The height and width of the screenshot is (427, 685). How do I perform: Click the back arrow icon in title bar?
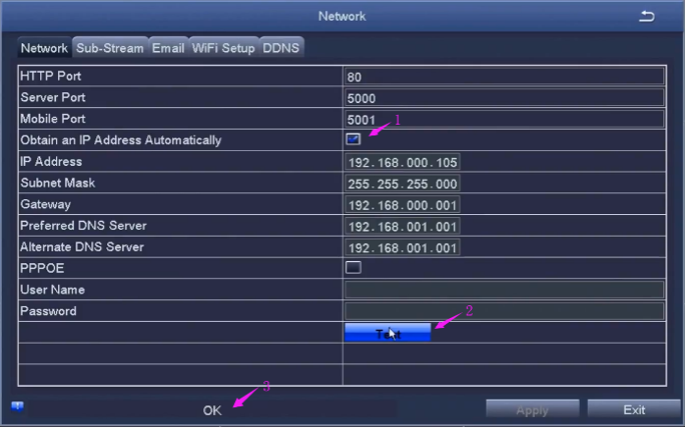646,17
